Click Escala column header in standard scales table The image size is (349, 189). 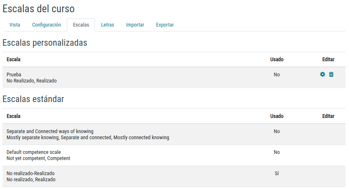tap(13, 116)
